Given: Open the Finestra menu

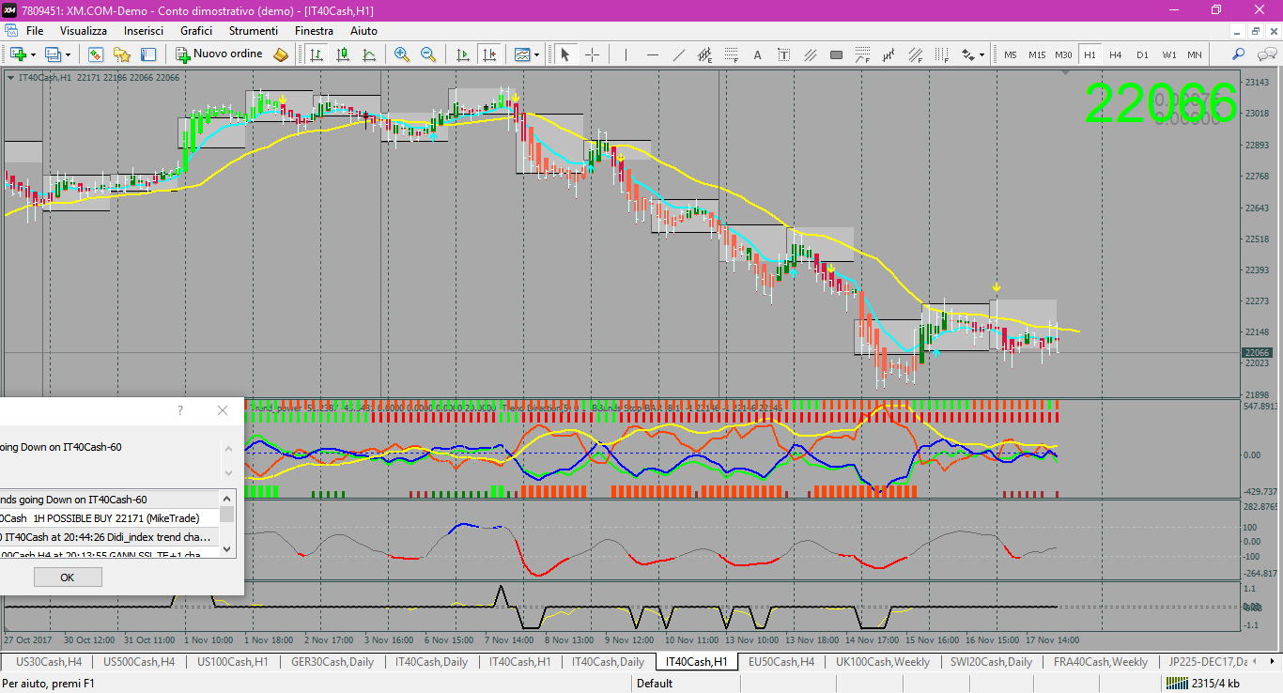Looking at the screenshot, I should tap(314, 31).
